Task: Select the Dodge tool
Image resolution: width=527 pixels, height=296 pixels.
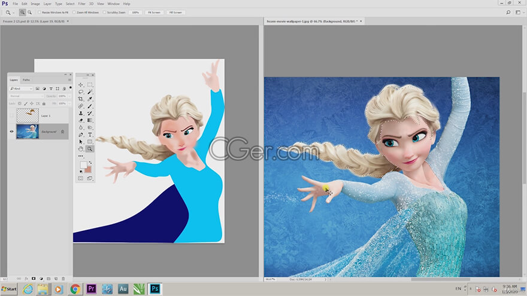Action: tap(90, 127)
